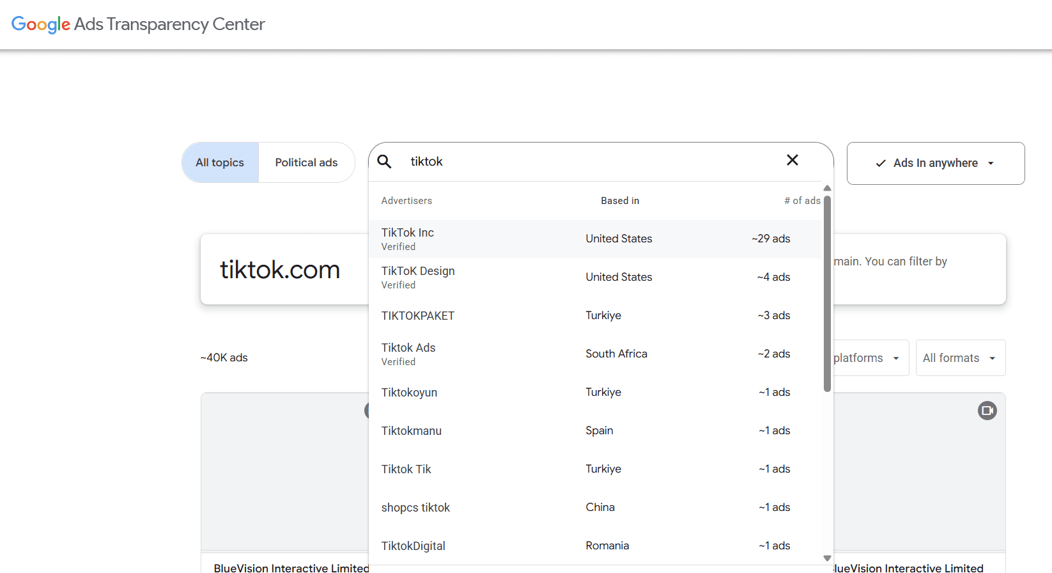Click the suggestion list scrollbar thumb
This screenshot has height=573, width=1052.
827,294
